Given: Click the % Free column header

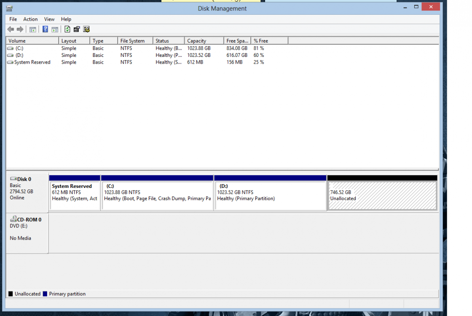Looking at the screenshot, I should (x=269, y=41).
